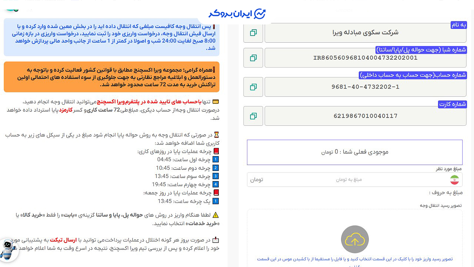Screen dimensions: 474x267
Task: Copy the company name شرکت سکوی مبادله ویرا
Action: [253, 33]
